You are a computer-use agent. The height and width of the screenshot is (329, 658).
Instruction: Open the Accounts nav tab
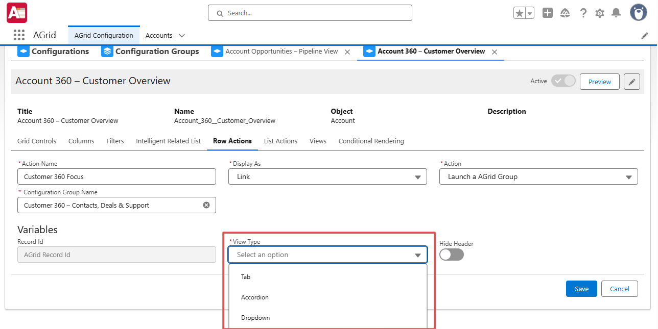(159, 36)
